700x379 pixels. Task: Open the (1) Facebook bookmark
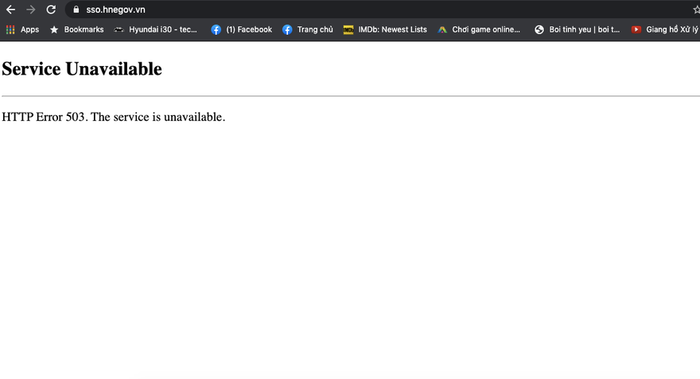pyautogui.click(x=242, y=29)
